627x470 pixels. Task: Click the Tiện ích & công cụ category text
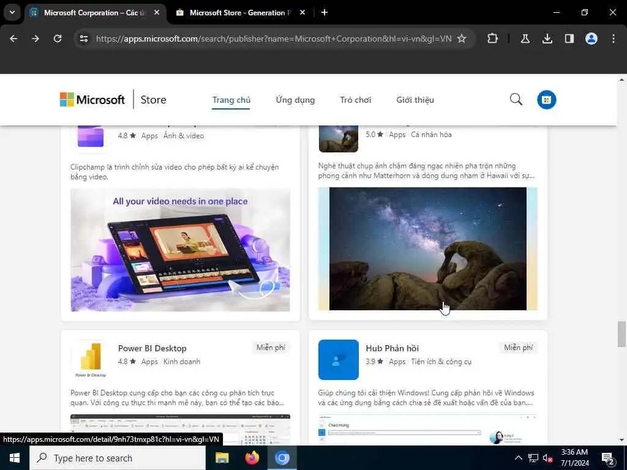(441, 362)
